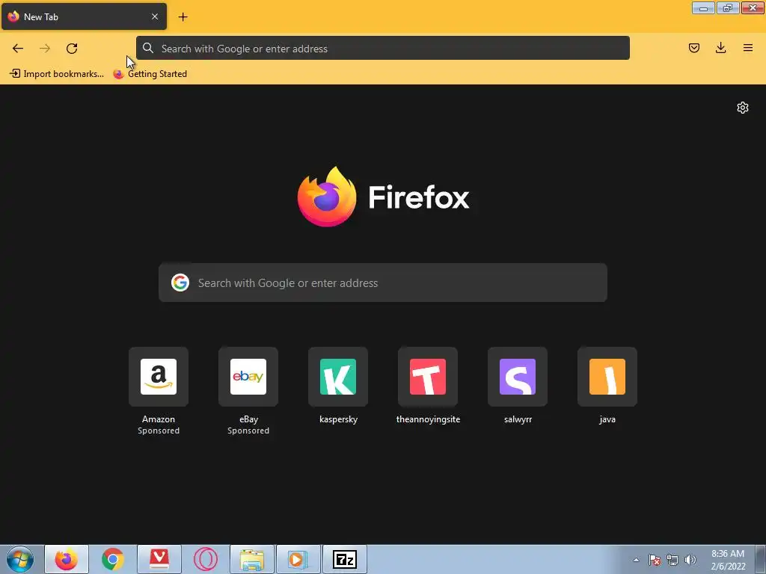Go back using the back arrow
The height and width of the screenshot is (574, 766).
point(18,49)
